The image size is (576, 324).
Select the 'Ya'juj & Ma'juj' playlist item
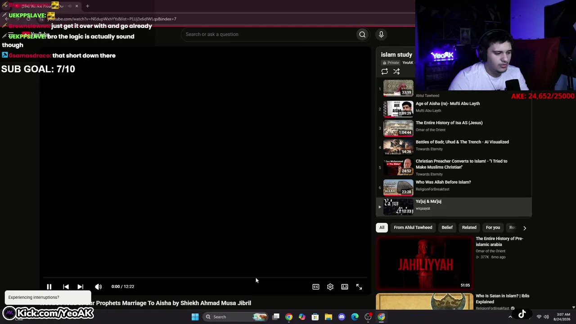click(x=454, y=207)
